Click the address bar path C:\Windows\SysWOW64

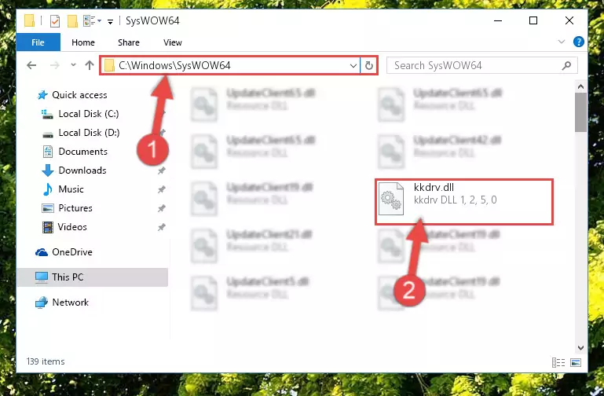tap(174, 65)
